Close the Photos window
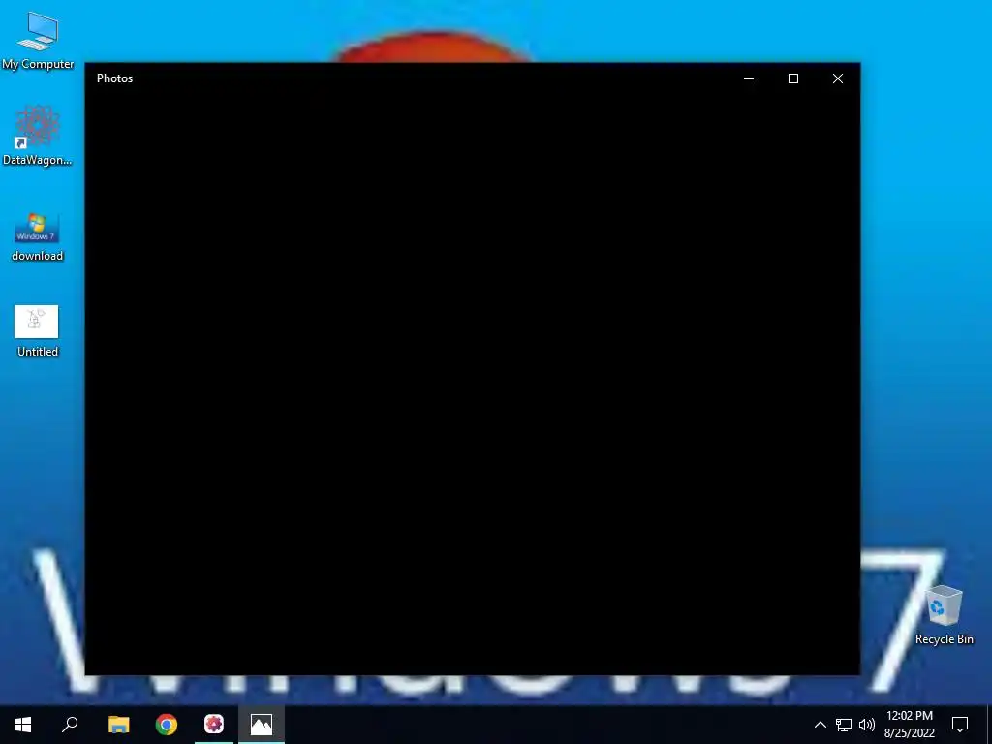Screen dimensions: 992x744 tap(838, 78)
